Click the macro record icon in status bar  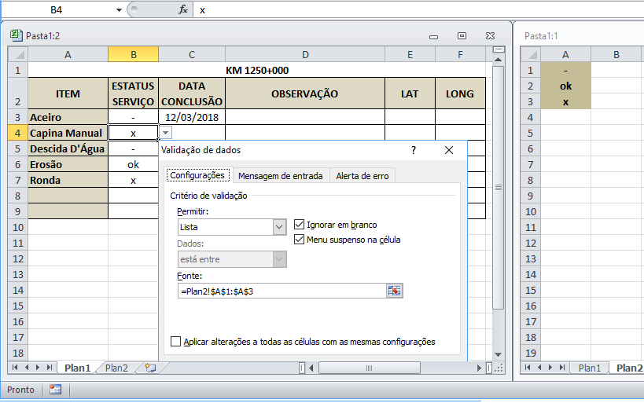coord(56,390)
